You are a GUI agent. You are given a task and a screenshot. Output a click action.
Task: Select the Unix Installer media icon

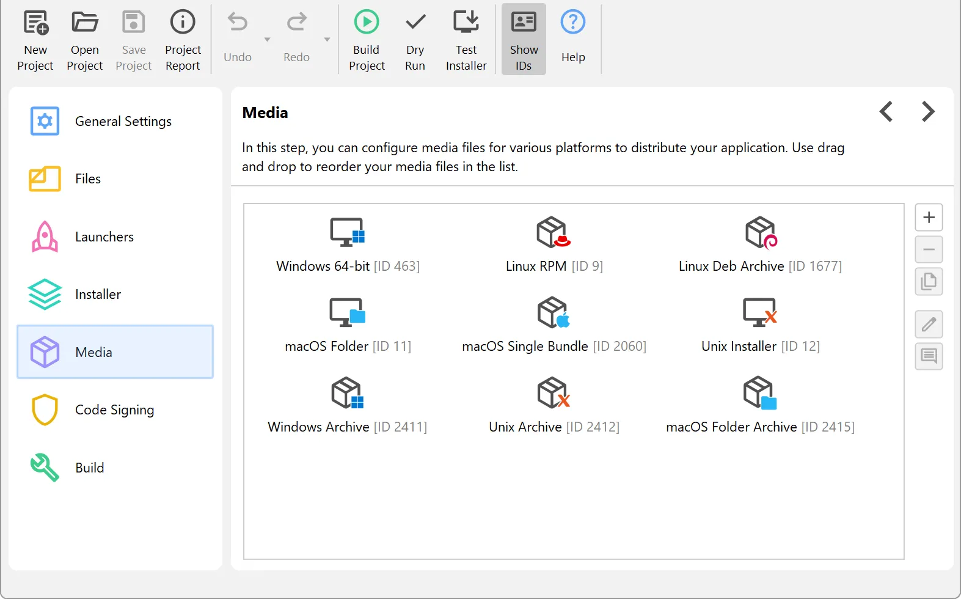pyautogui.click(x=761, y=312)
